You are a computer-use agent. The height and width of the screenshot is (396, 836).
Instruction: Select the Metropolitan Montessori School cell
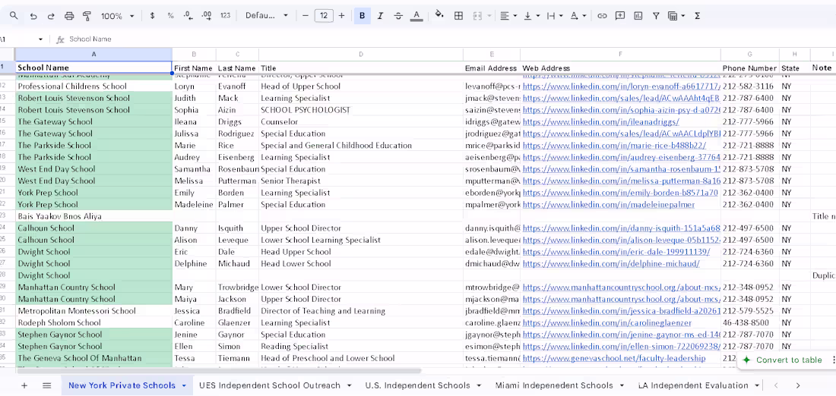click(93, 311)
